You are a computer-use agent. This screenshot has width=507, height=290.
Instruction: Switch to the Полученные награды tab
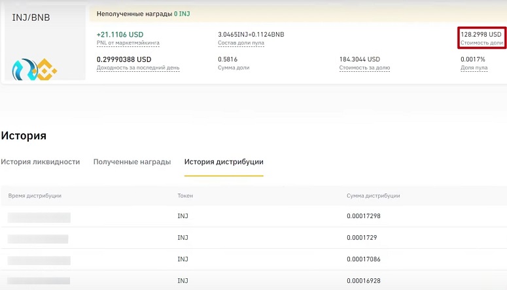tap(132, 162)
